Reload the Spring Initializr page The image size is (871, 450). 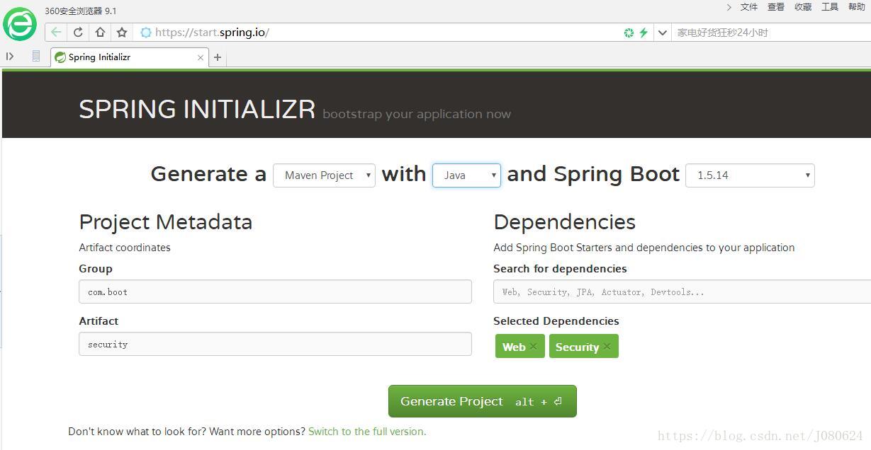click(77, 32)
